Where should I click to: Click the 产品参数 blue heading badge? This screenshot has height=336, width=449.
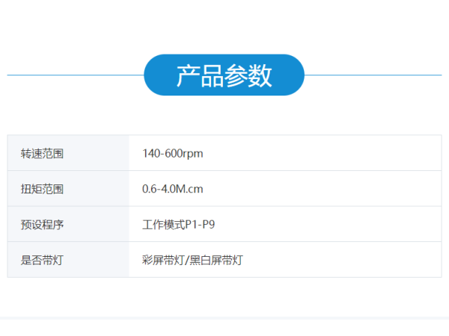click(x=224, y=75)
